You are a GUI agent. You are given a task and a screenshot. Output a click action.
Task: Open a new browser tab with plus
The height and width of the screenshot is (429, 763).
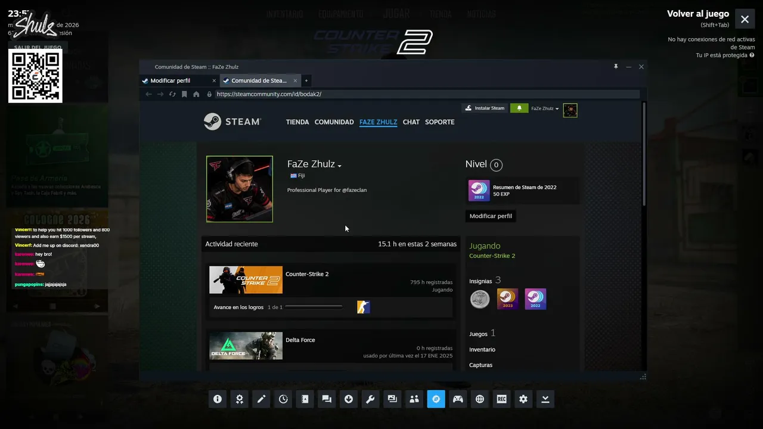(x=306, y=80)
